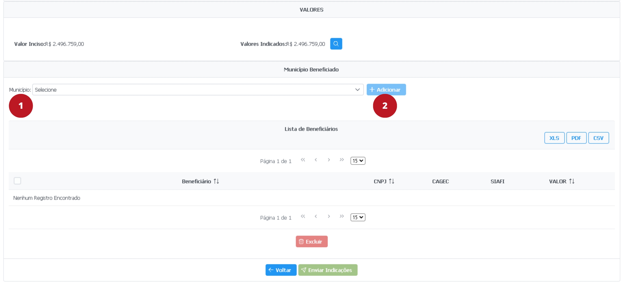
Task: Open bottom rows-per-page selector showing 15
Action: point(358,217)
